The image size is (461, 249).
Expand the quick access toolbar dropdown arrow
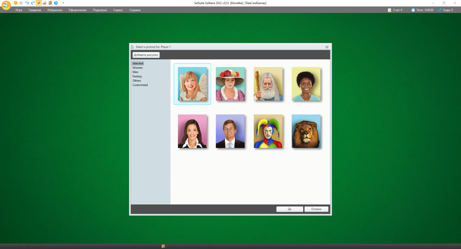63,3
